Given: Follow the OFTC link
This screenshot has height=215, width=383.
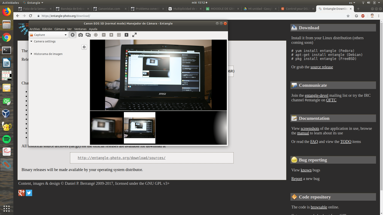Looking at the screenshot, I should coord(331,100).
